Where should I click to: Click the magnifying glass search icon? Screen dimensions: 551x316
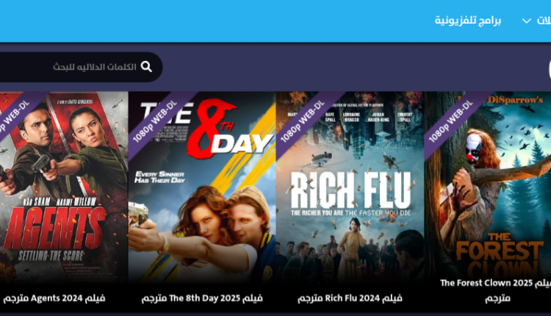pos(146,66)
